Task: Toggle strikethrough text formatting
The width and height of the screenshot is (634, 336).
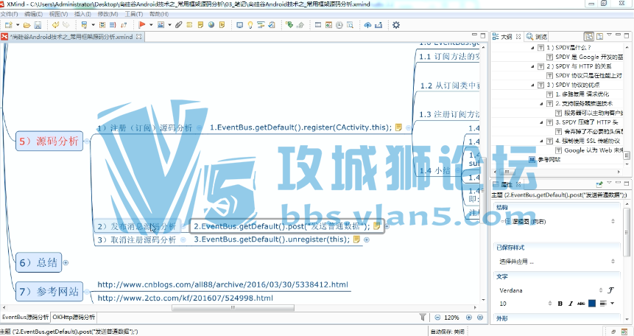Action: (x=581, y=303)
